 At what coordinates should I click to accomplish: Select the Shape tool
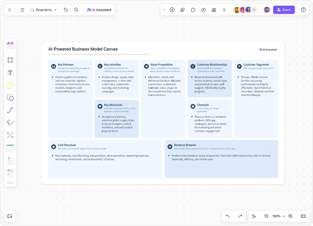[x=10, y=97]
